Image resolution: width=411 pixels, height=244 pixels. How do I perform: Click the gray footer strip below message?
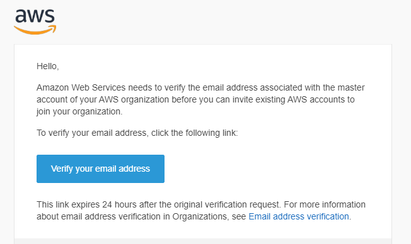pos(203,241)
